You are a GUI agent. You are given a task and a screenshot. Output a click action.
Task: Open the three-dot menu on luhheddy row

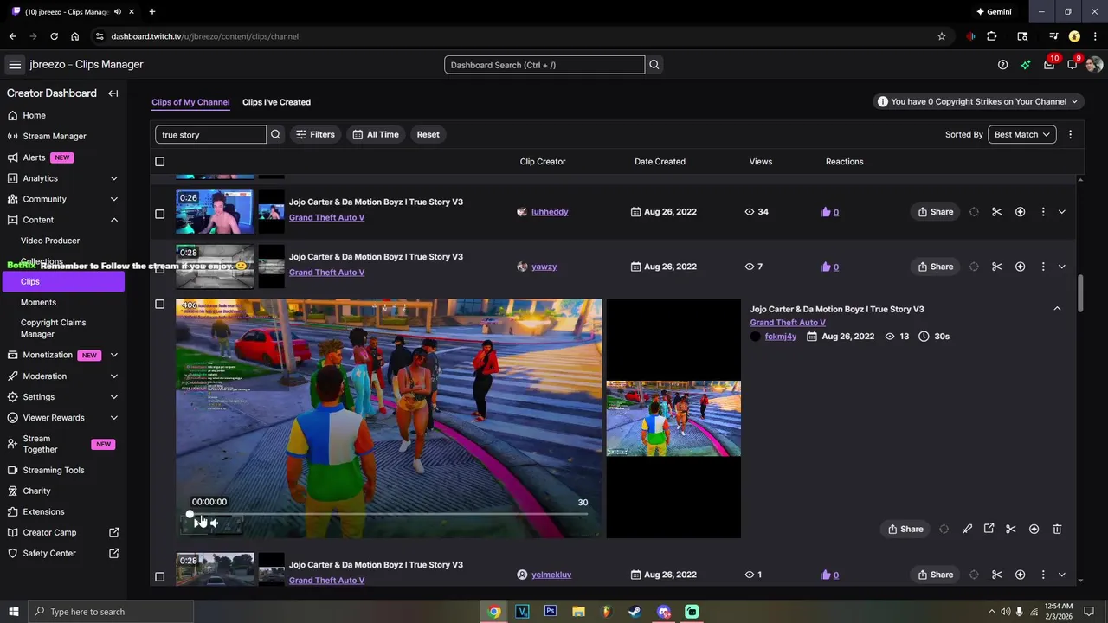[x=1043, y=212]
